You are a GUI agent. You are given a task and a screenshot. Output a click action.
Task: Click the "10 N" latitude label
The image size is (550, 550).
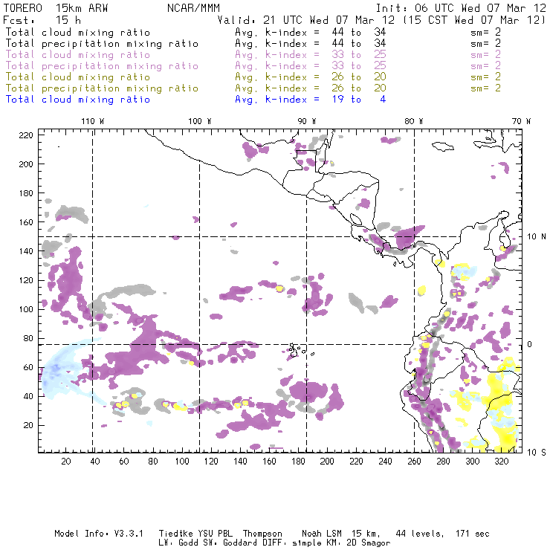click(537, 237)
